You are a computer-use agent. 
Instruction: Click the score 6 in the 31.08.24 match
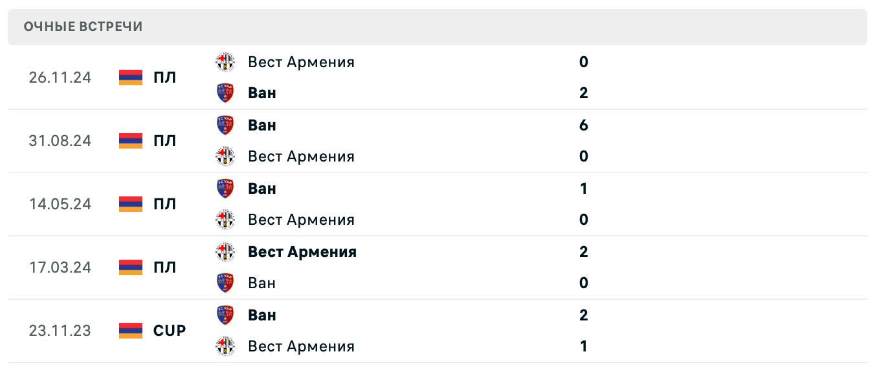click(583, 125)
